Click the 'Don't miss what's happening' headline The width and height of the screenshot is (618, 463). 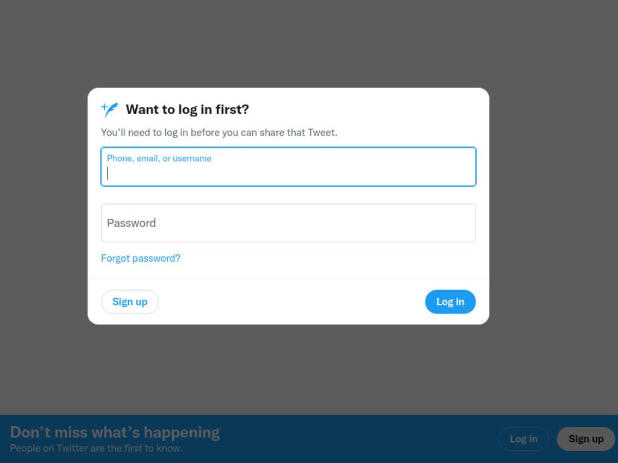(x=115, y=432)
